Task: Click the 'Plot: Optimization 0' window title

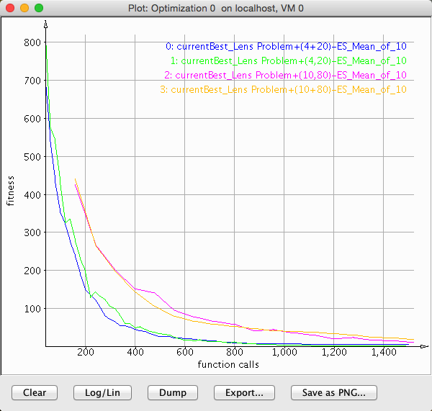Action: pos(216,8)
